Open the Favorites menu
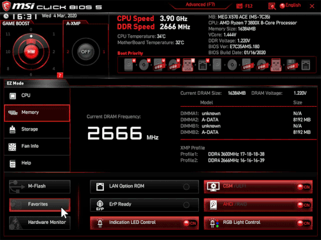 pyautogui.click(x=40, y=205)
